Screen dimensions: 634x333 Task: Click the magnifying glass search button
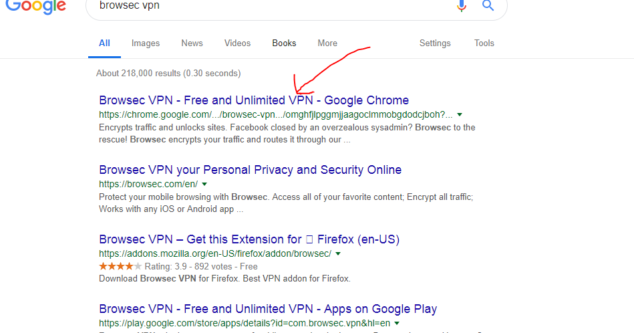pos(488,5)
